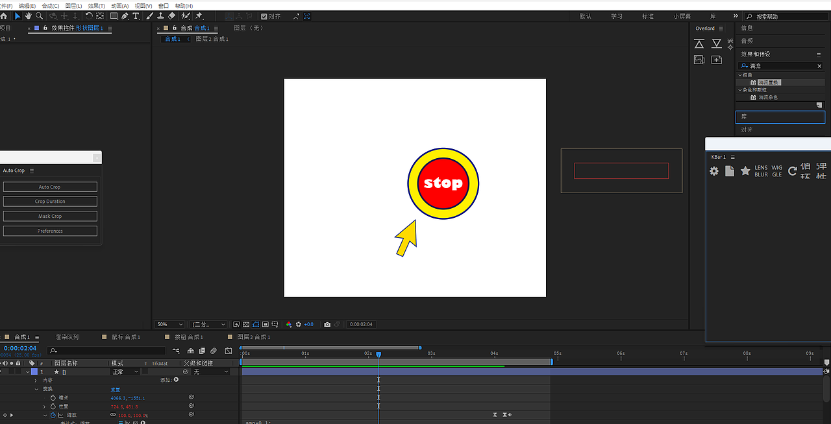Viewport: 831px width, 424px height.
Task: Select the Clone Stamp tool
Action: click(x=160, y=16)
